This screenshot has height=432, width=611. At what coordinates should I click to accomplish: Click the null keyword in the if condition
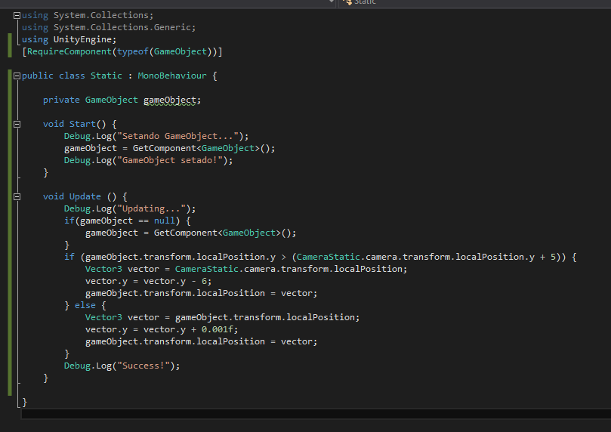point(164,221)
